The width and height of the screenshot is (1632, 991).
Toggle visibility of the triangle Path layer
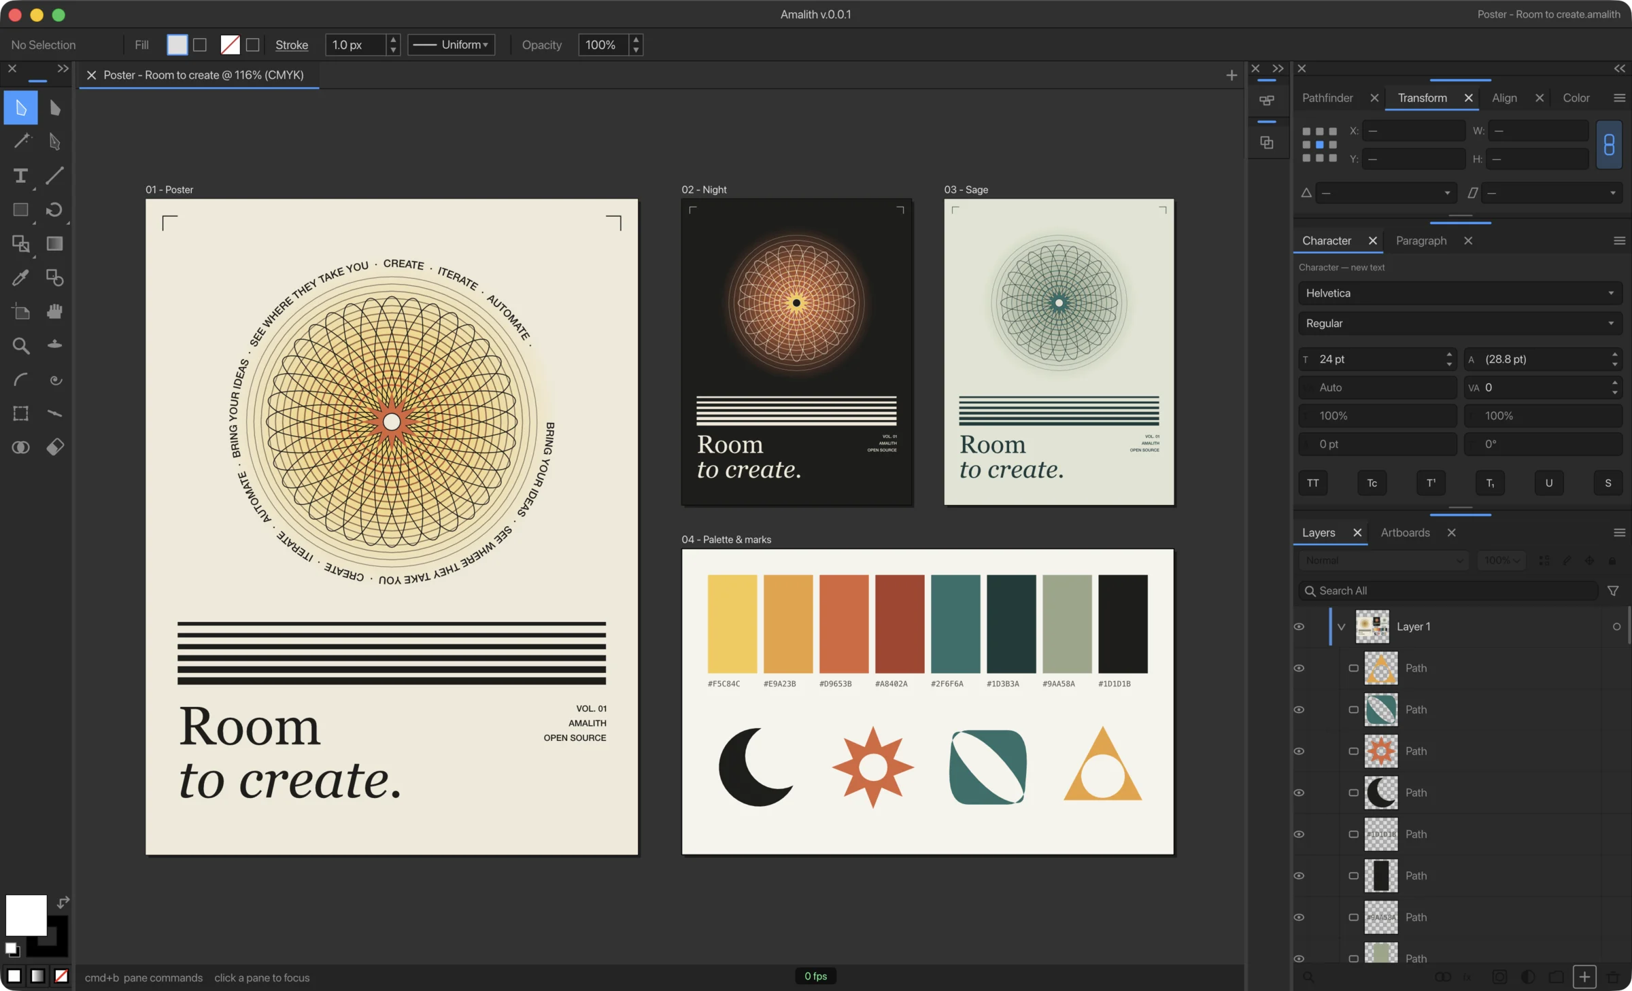tap(1299, 668)
